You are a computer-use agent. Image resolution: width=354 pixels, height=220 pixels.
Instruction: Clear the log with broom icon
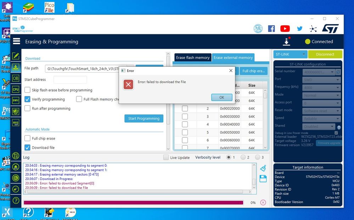[x=263, y=168]
